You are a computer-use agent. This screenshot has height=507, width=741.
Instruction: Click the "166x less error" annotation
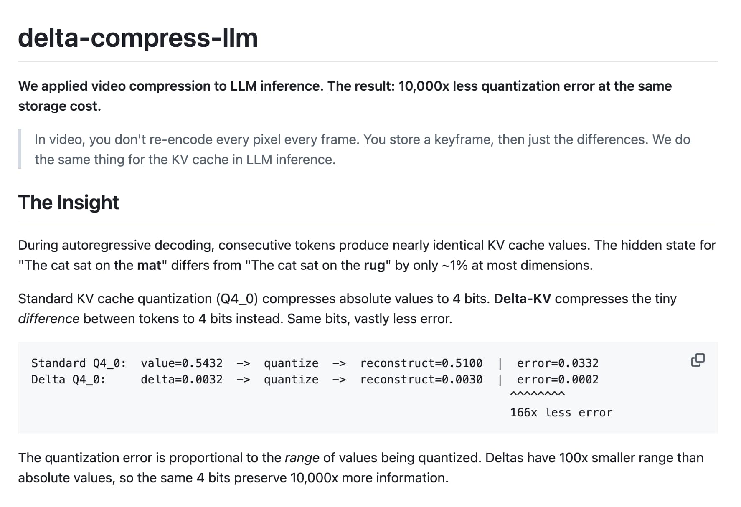[x=561, y=412]
